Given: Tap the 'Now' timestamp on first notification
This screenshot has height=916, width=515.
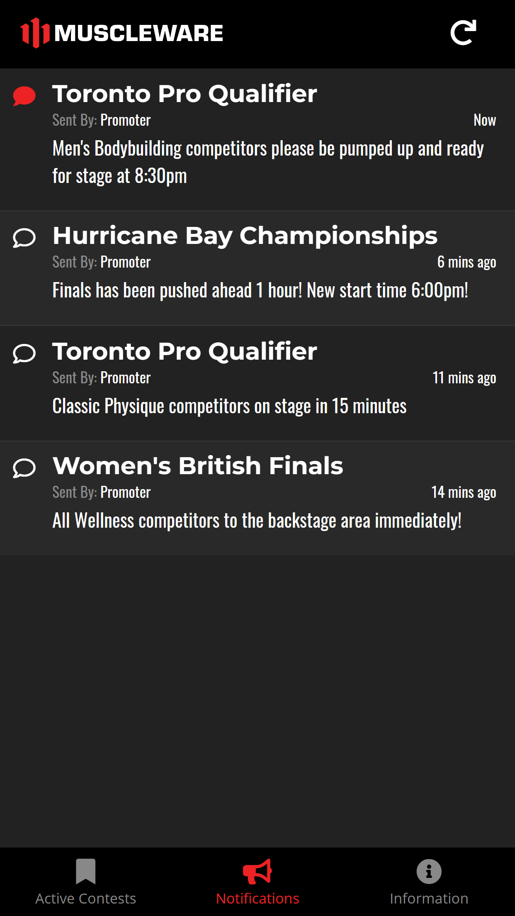Looking at the screenshot, I should point(485,120).
